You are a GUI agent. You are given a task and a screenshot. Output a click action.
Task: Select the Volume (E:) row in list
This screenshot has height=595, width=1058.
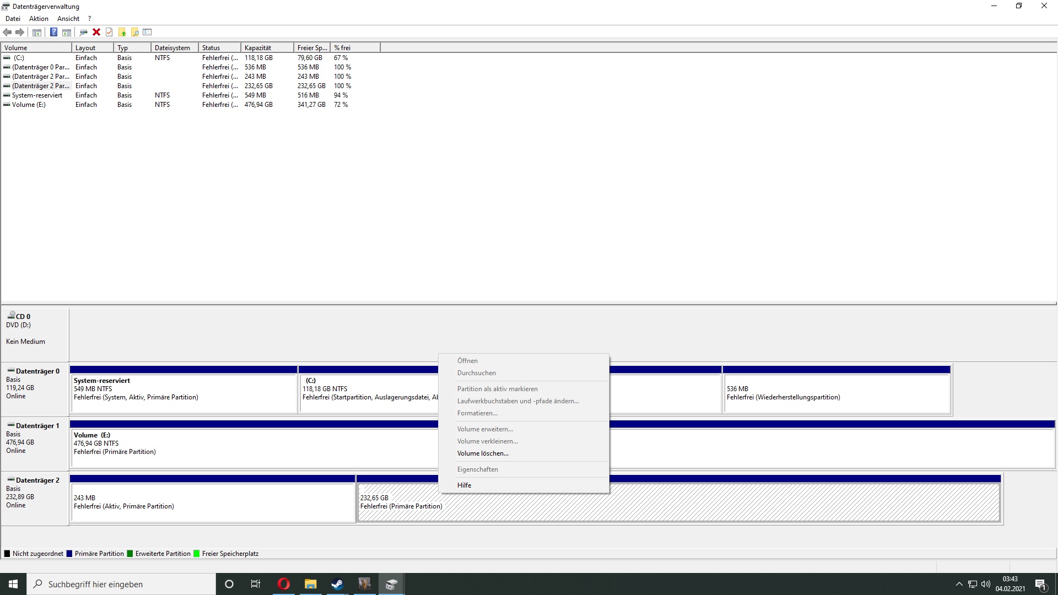(29, 105)
